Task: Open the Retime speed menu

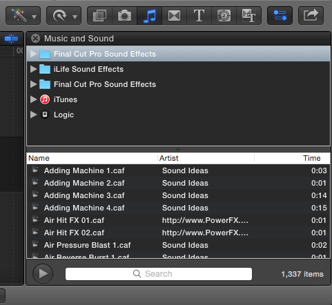Action: [x=64, y=16]
